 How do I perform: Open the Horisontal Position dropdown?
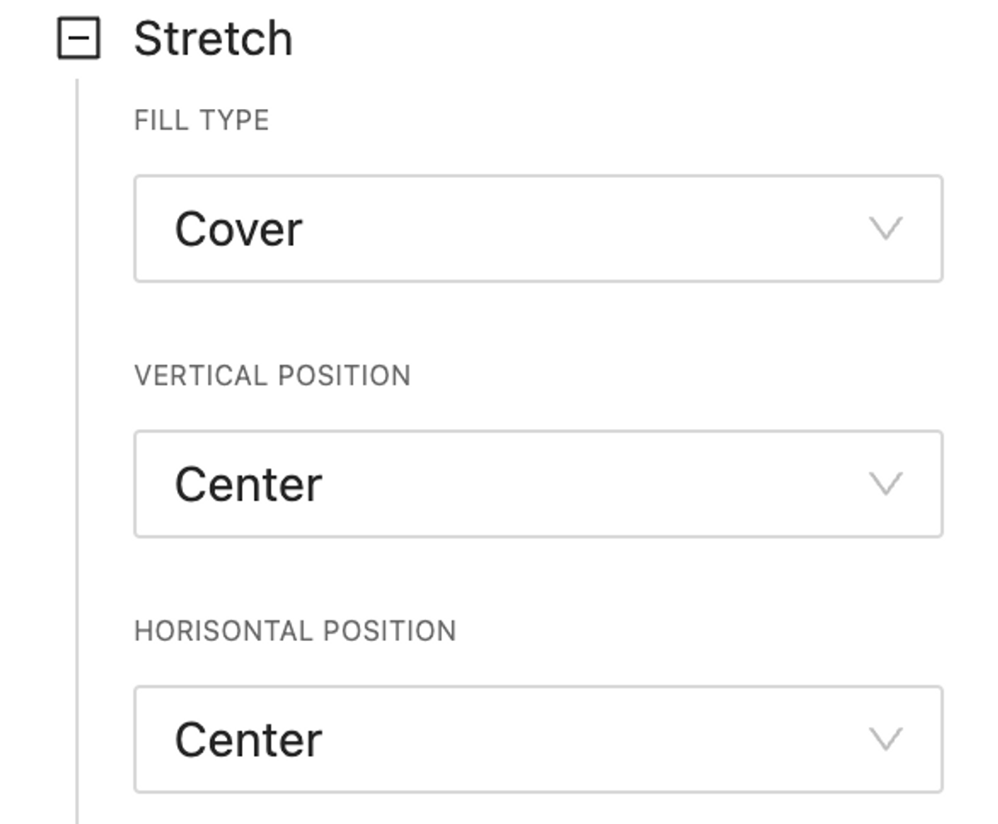[537, 739]
